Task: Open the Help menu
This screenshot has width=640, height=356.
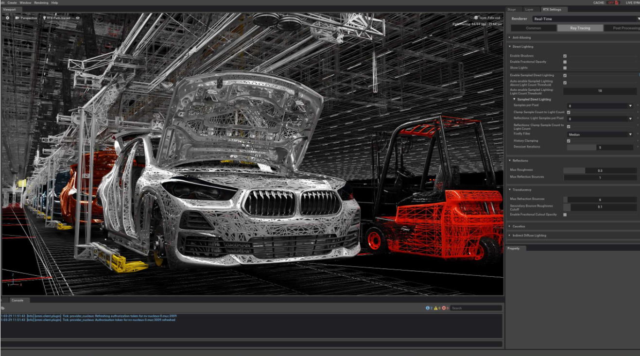Action: point(54,2)
